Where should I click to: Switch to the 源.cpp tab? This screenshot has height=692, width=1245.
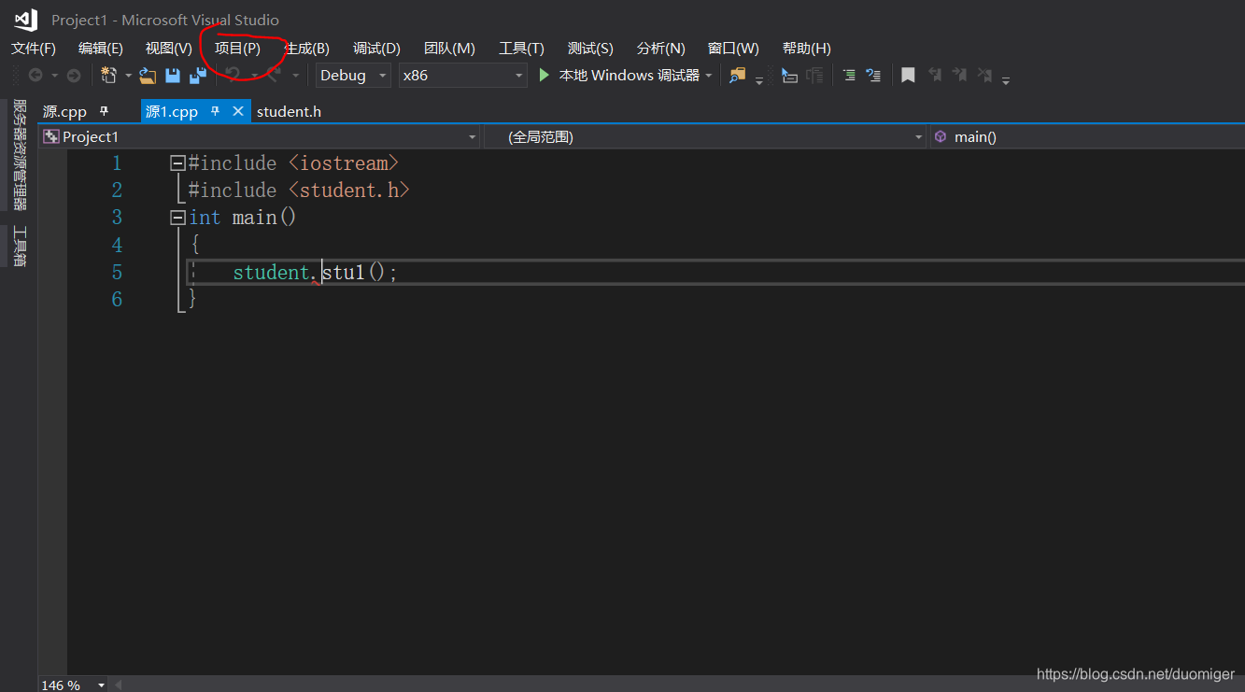click(64, 112)
